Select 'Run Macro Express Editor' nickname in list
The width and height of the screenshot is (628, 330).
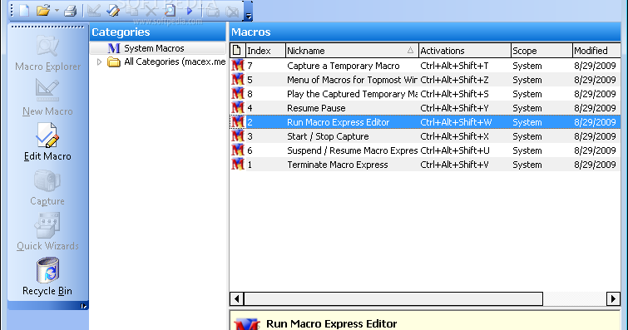[x=338, y=122]
